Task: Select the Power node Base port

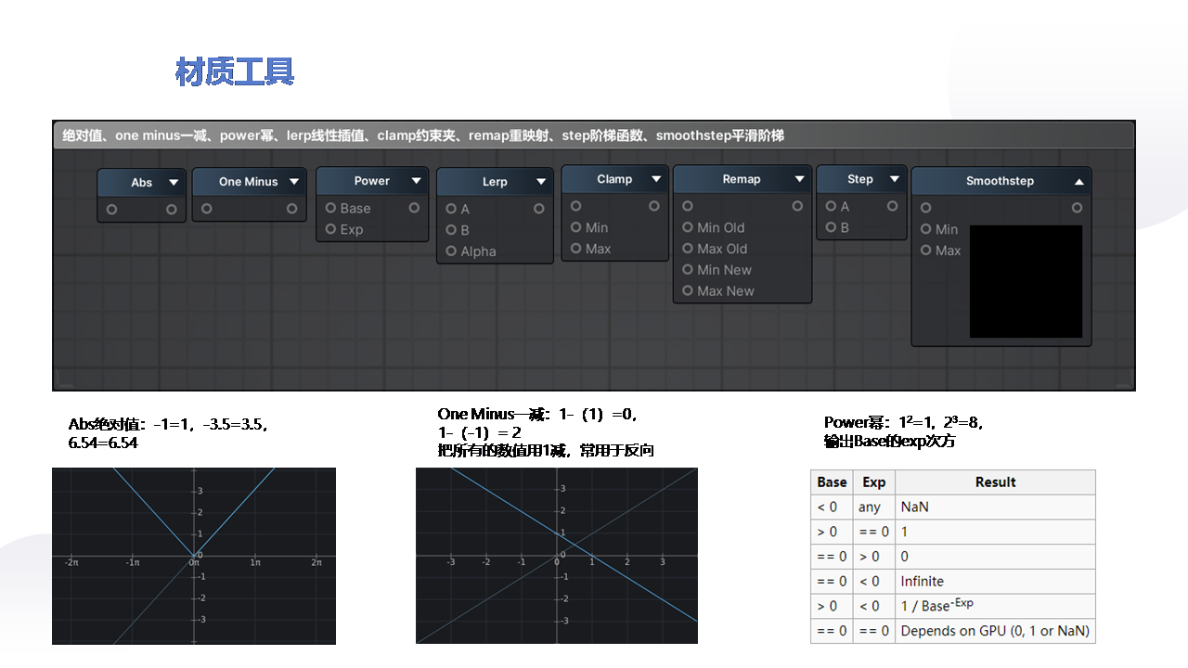Action: 330,209
